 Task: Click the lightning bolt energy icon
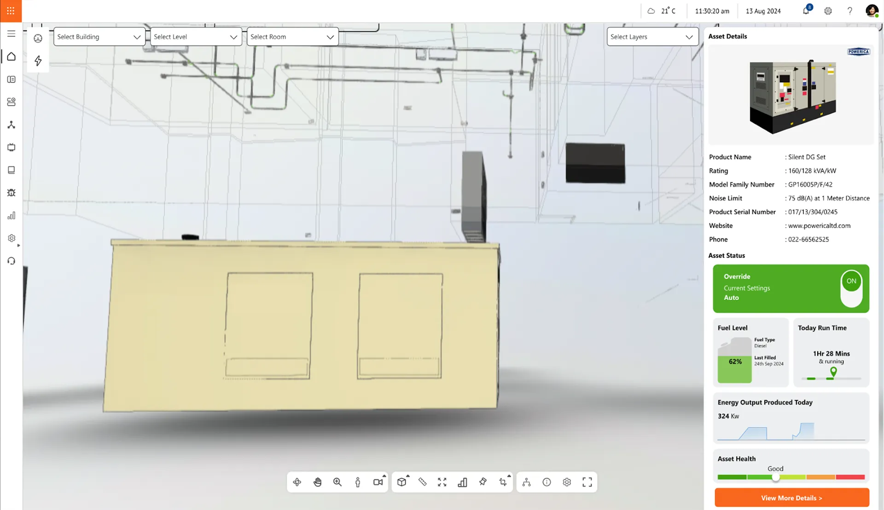tap(38, 61)
